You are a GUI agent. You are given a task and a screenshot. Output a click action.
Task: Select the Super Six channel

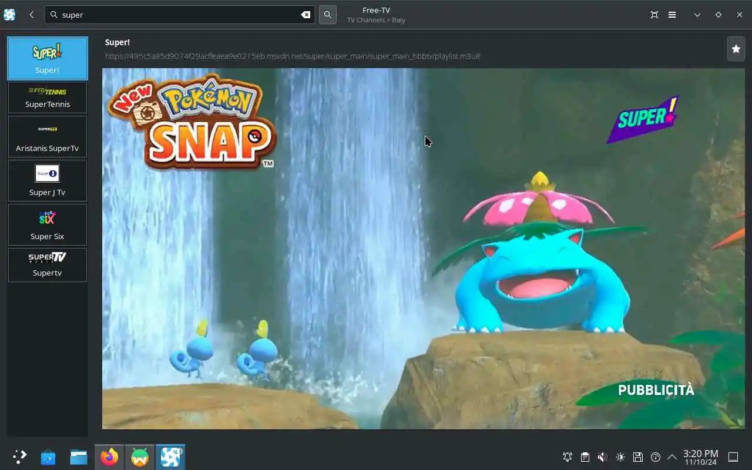[48, 224]
